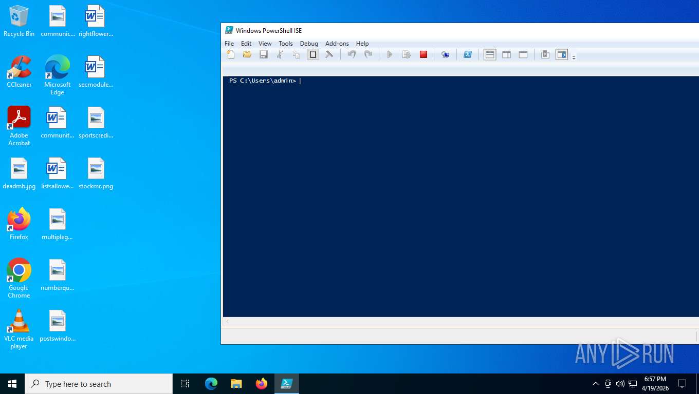Show Script Pane Maximized layout
Image resolution: width=699 pixels, height=394 pixels.
pos(523,54)
